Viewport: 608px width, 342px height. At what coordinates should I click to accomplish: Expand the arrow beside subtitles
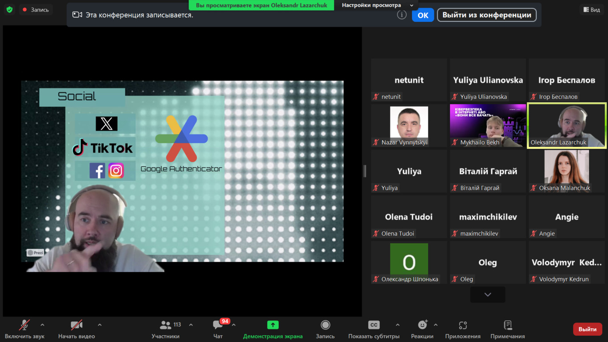tap(398, 325)
